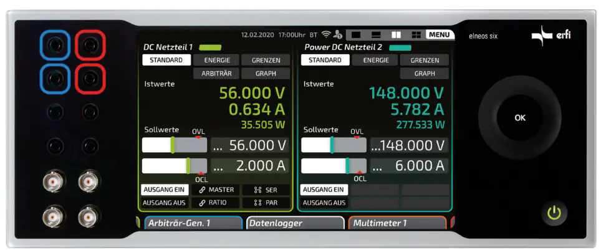
Task: Open the ENERGIE tab of DC Netzteil 1
Action: click(x=216, y=60)
